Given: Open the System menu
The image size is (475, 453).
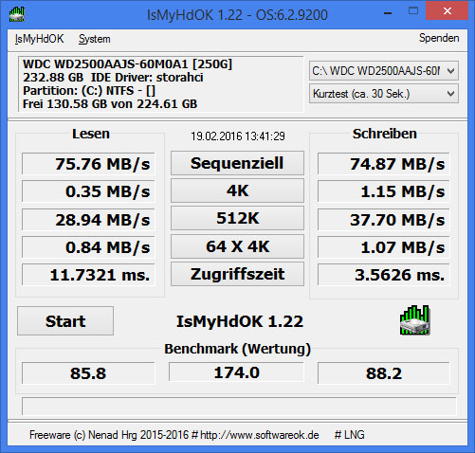Looking at the screenshot, I should [94, 39].
